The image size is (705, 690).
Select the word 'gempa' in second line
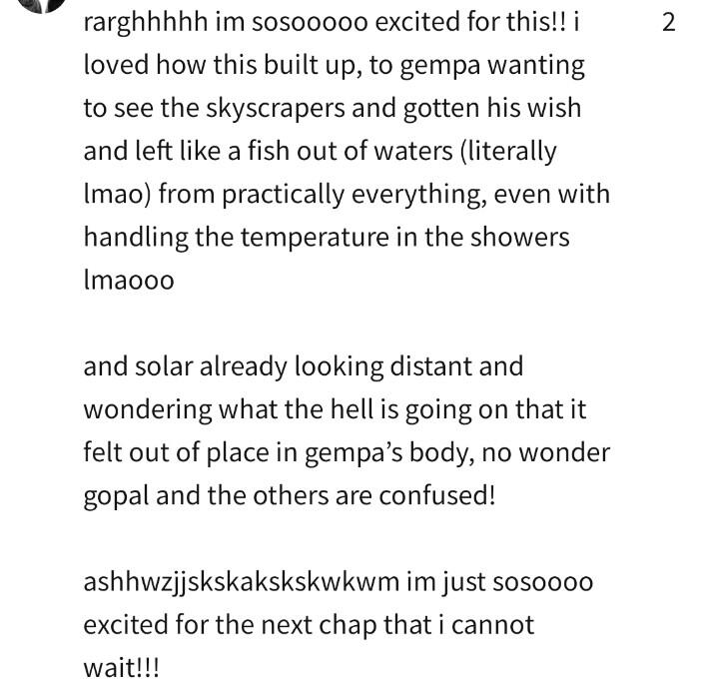click(440, 66)
